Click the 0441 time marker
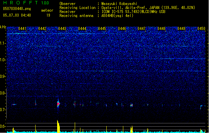The image size is (209, 133). tap(22, 29)
